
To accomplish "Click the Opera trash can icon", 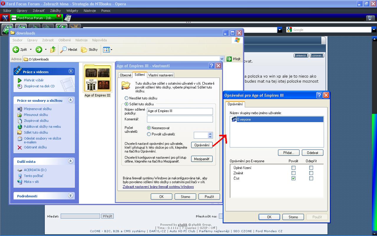I will click(x=370, y=18).
